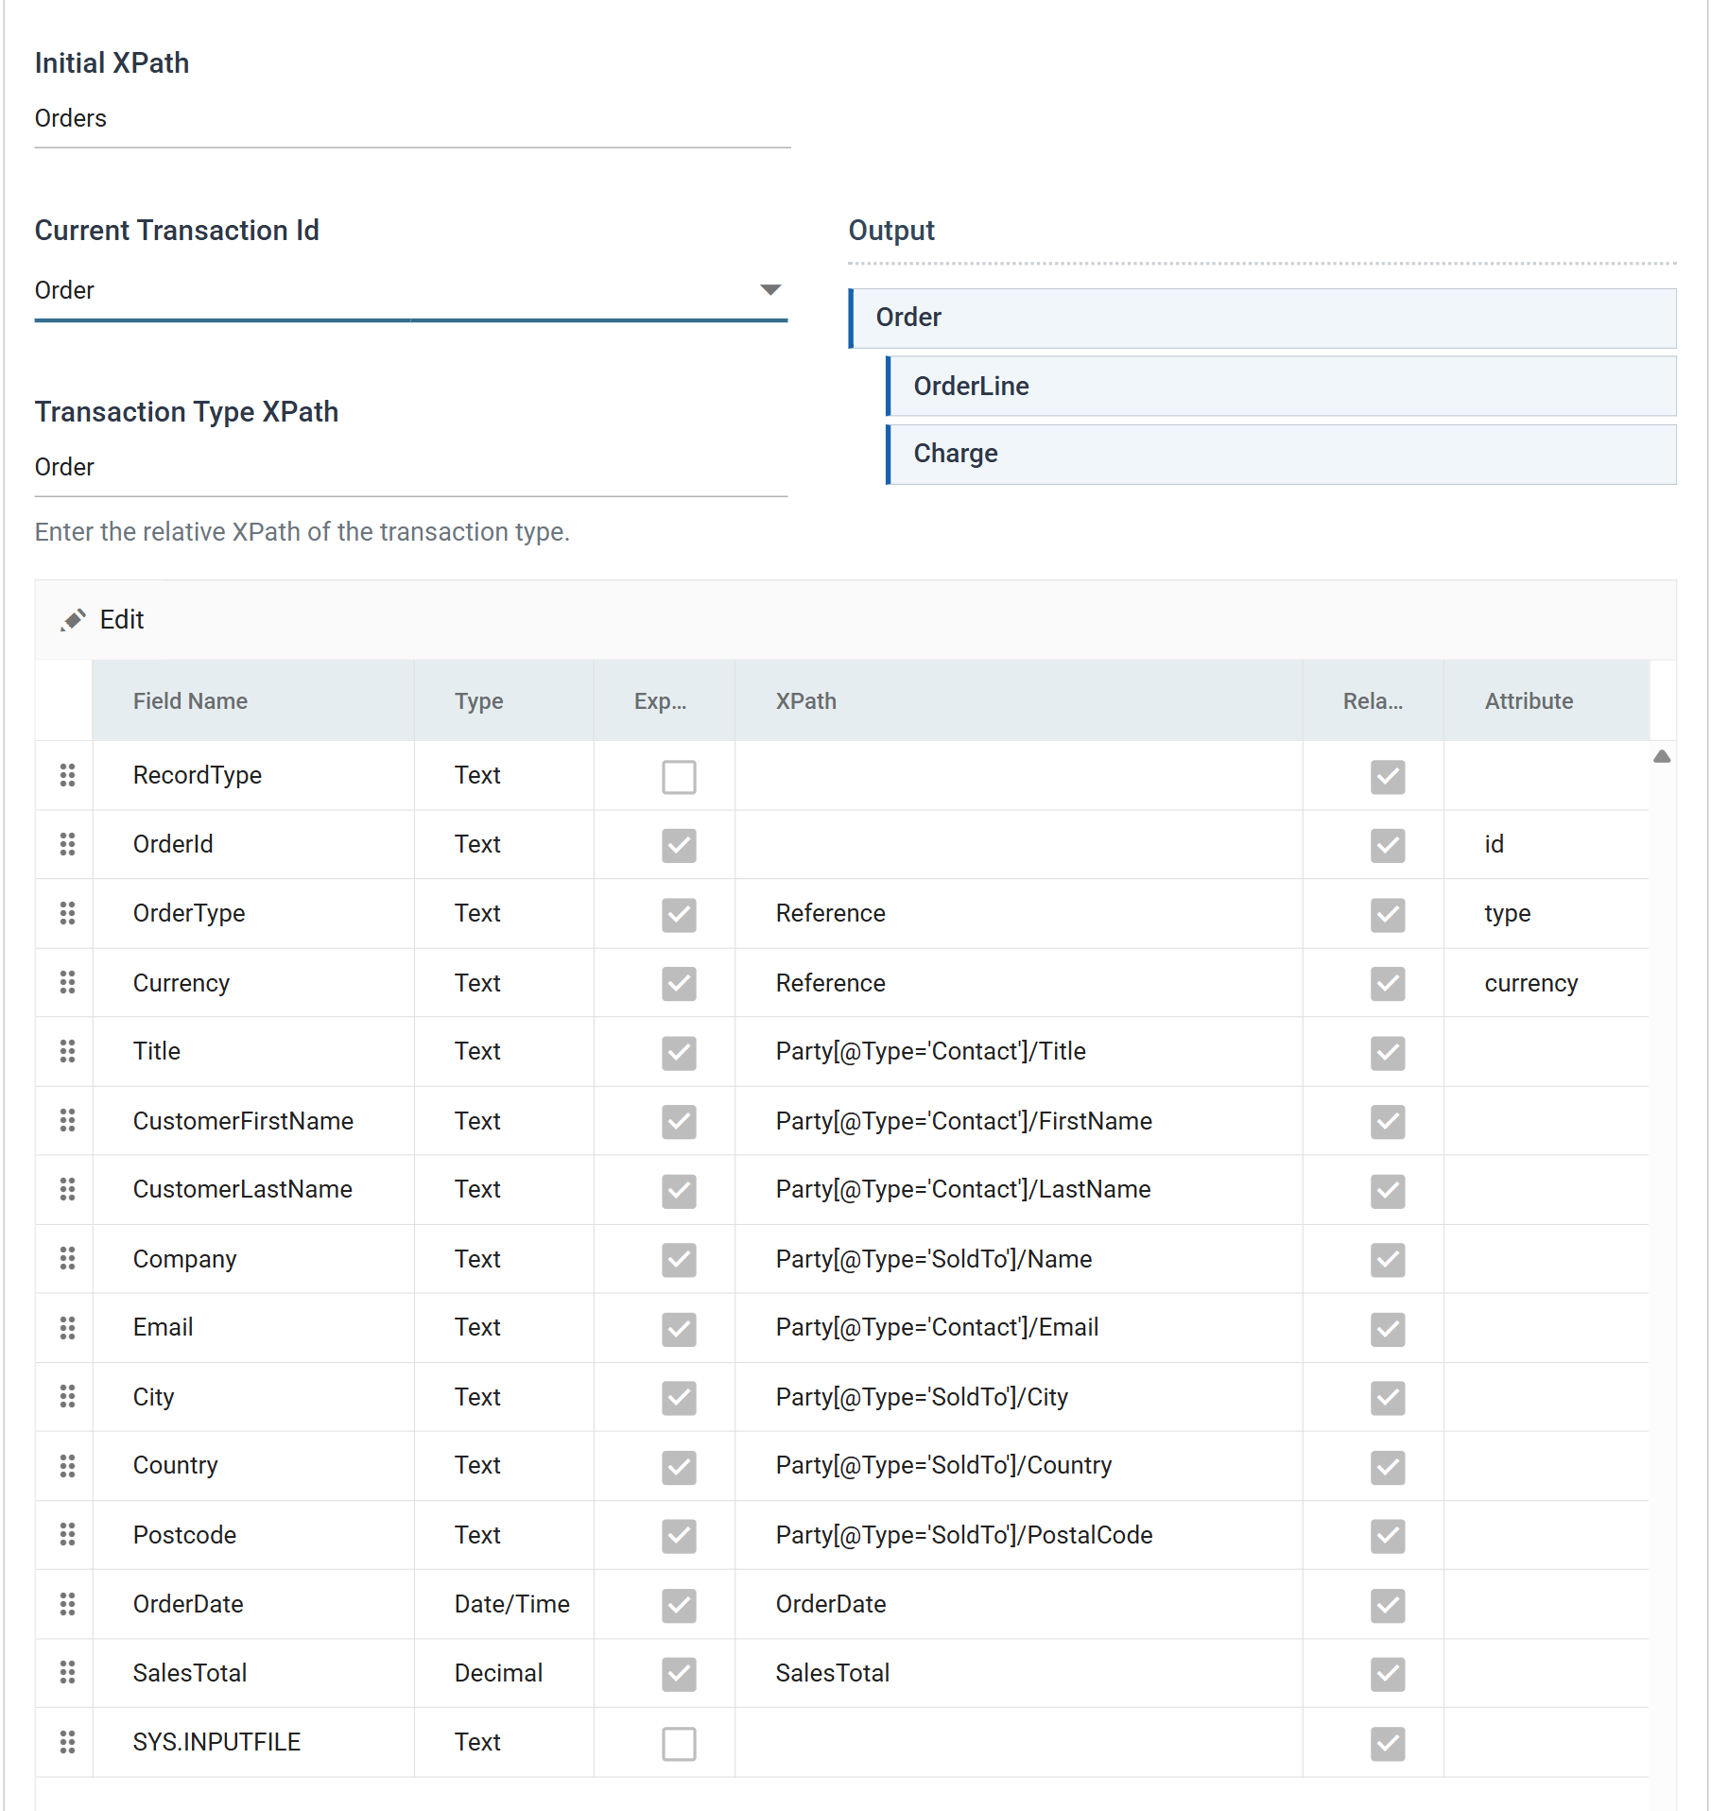The image size is (1711, 1811).
Task: Select drag handle of City row
Action: 67,1396
